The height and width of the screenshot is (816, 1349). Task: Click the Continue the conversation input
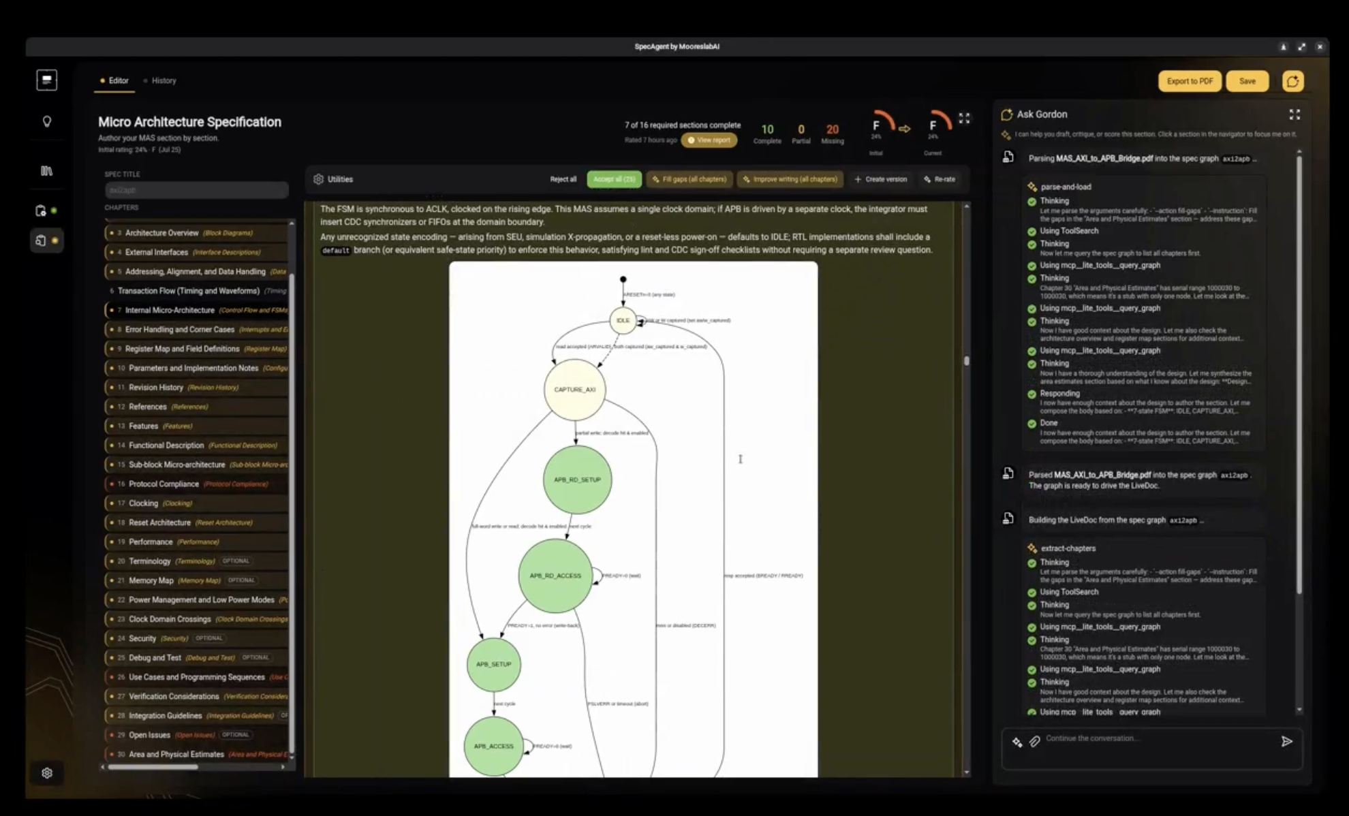point(1151,740)
